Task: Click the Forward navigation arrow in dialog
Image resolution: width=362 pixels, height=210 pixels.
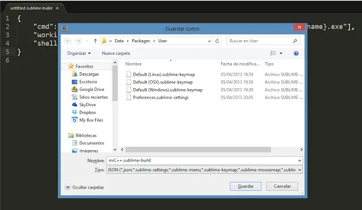Action: point(78,41)
